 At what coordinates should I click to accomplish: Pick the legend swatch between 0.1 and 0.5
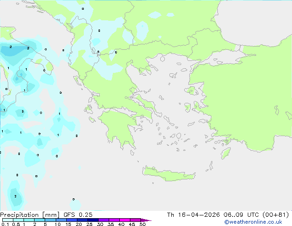8,220
